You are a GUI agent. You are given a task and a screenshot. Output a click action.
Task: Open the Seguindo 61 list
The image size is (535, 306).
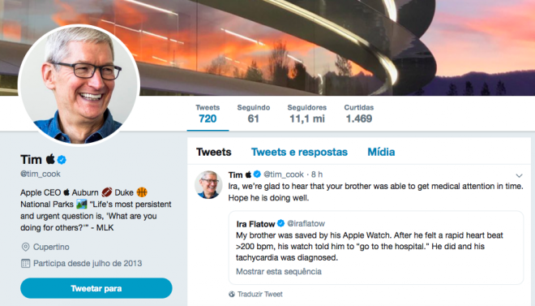click(x=254, y=114)
